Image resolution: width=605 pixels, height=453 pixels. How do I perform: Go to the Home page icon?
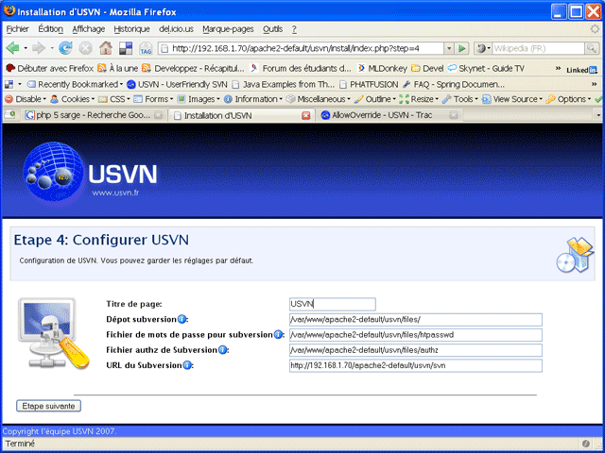pos(105,48)
